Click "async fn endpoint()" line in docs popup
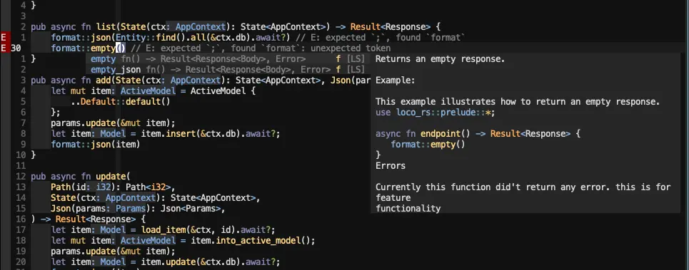This screenshot has width=689, height=270. pos(478,134)
